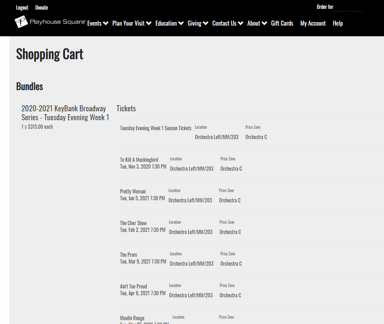Click the Shopping Cart heading
The height and width of the screenshot is (324, 384).
pos(50,54)
